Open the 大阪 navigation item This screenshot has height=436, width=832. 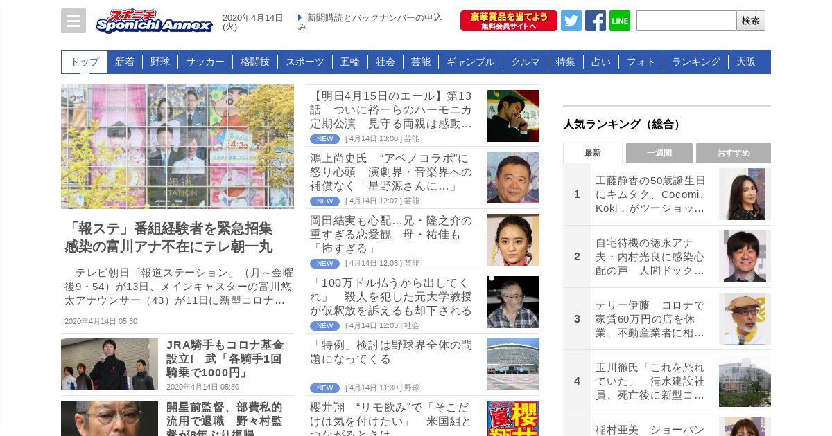pyautogui.click(x=746, y=62)
